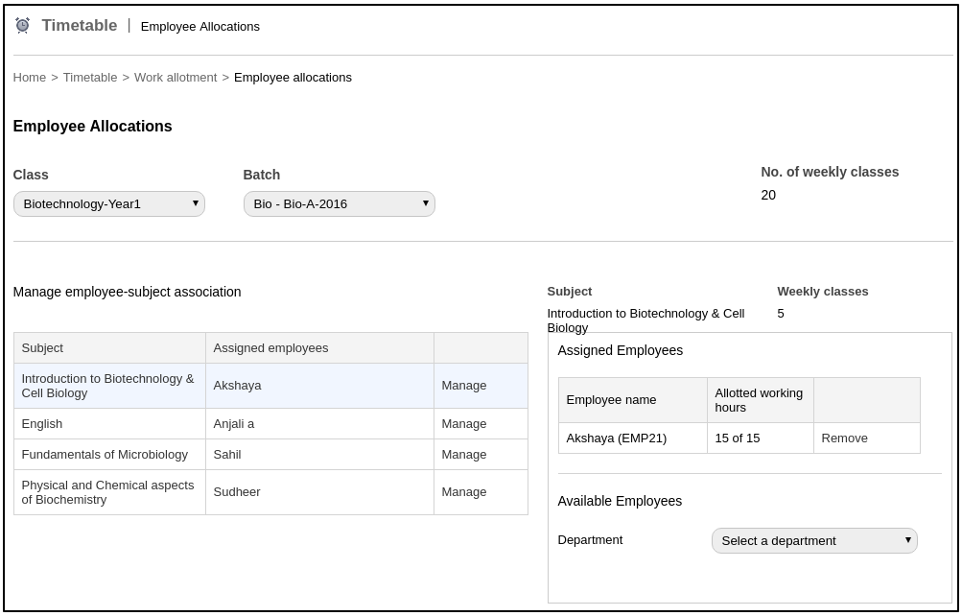Select the English subject row
Viewport: 962px width, 616px height.
pos(42,424)
